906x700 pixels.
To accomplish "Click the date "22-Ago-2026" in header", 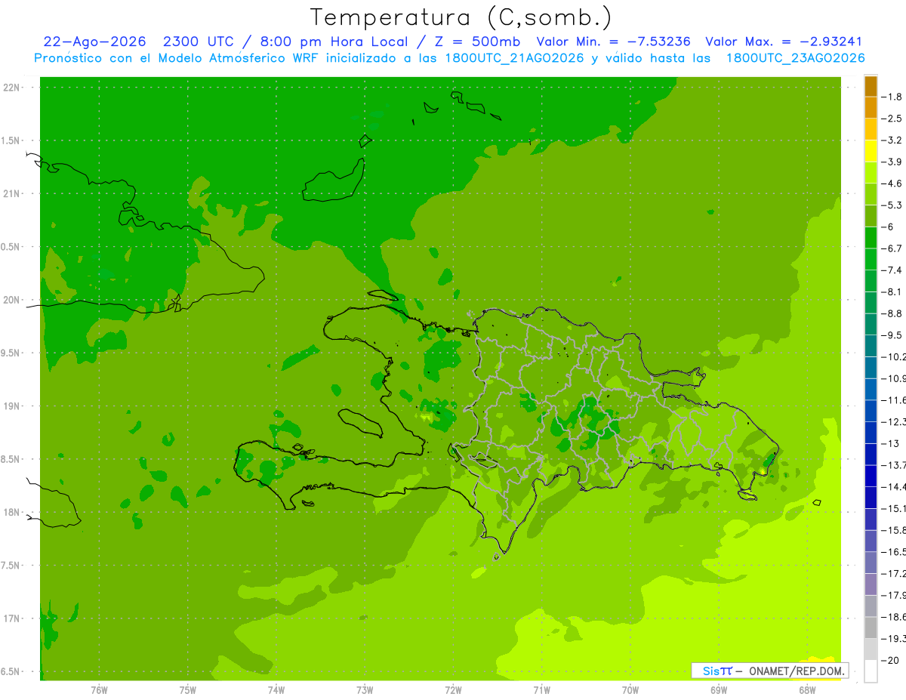I will [x=95, y=42].
